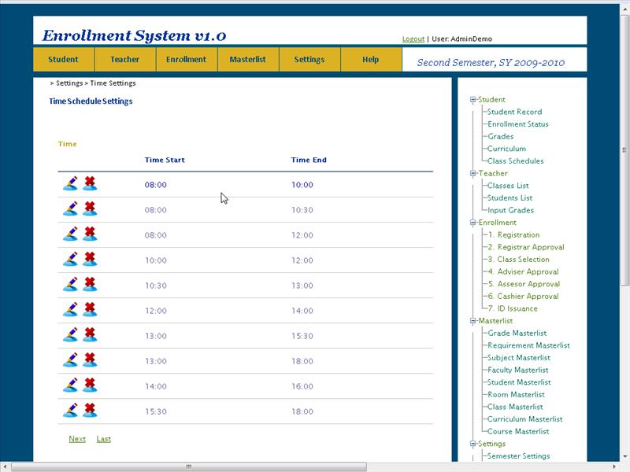Click the horizontal scrollbar thumb
This screenshot has height=472, width=630.
pyautogui.click(x=189, y=466)
